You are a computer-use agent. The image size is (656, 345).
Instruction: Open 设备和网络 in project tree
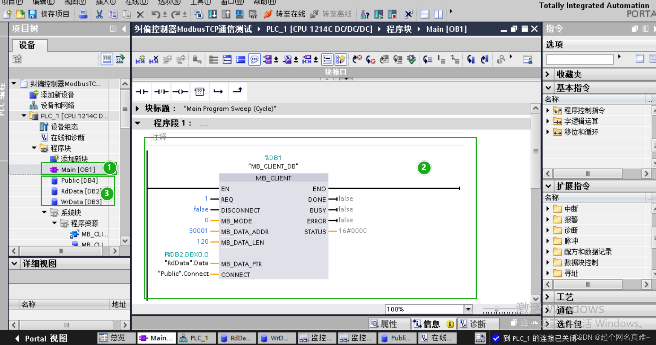click(57, 105)
